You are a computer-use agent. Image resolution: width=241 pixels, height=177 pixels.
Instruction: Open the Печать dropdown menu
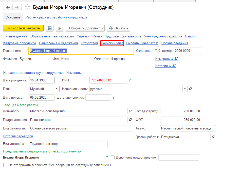point(118,28)
